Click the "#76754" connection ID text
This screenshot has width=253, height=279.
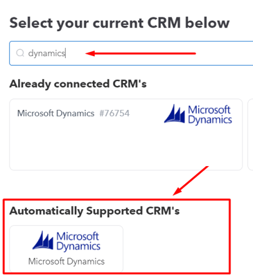[114, 114]
